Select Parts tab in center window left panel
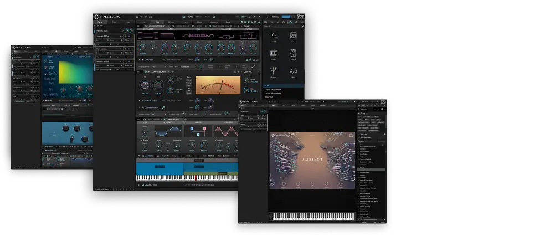Viewport: 550px width, 236px height. click(100, 22)
